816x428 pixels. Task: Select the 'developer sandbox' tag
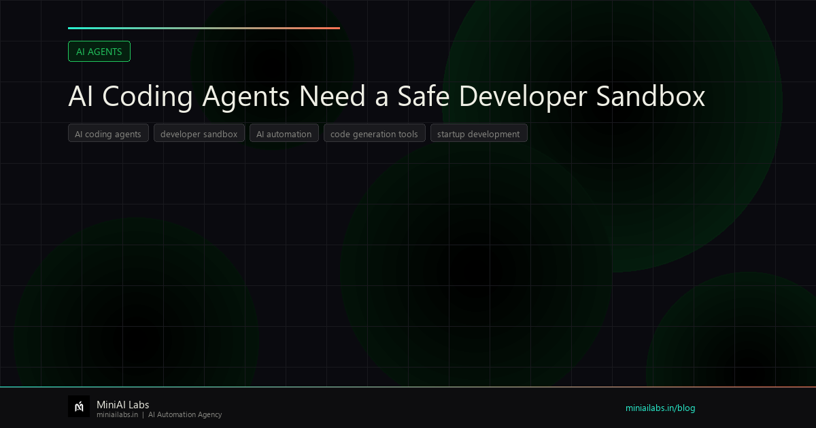tap(199, 134)
